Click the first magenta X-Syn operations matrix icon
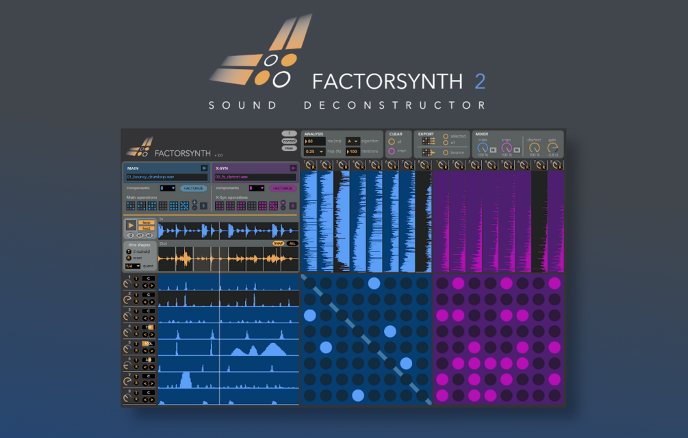Screen dimensions: 688x438 (219, 206)
